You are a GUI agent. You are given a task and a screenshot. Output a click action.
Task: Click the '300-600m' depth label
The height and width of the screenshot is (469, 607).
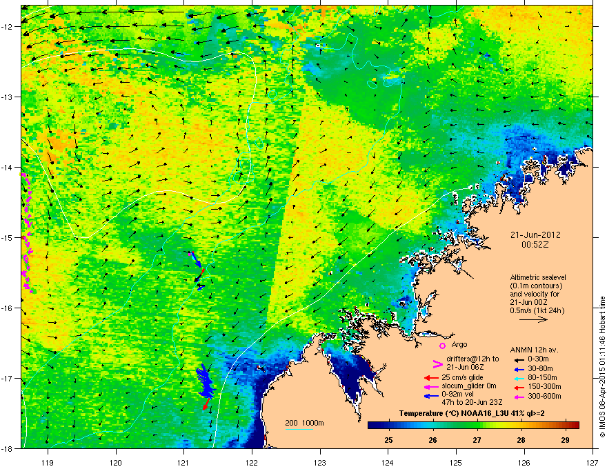(x=544, y=397)
